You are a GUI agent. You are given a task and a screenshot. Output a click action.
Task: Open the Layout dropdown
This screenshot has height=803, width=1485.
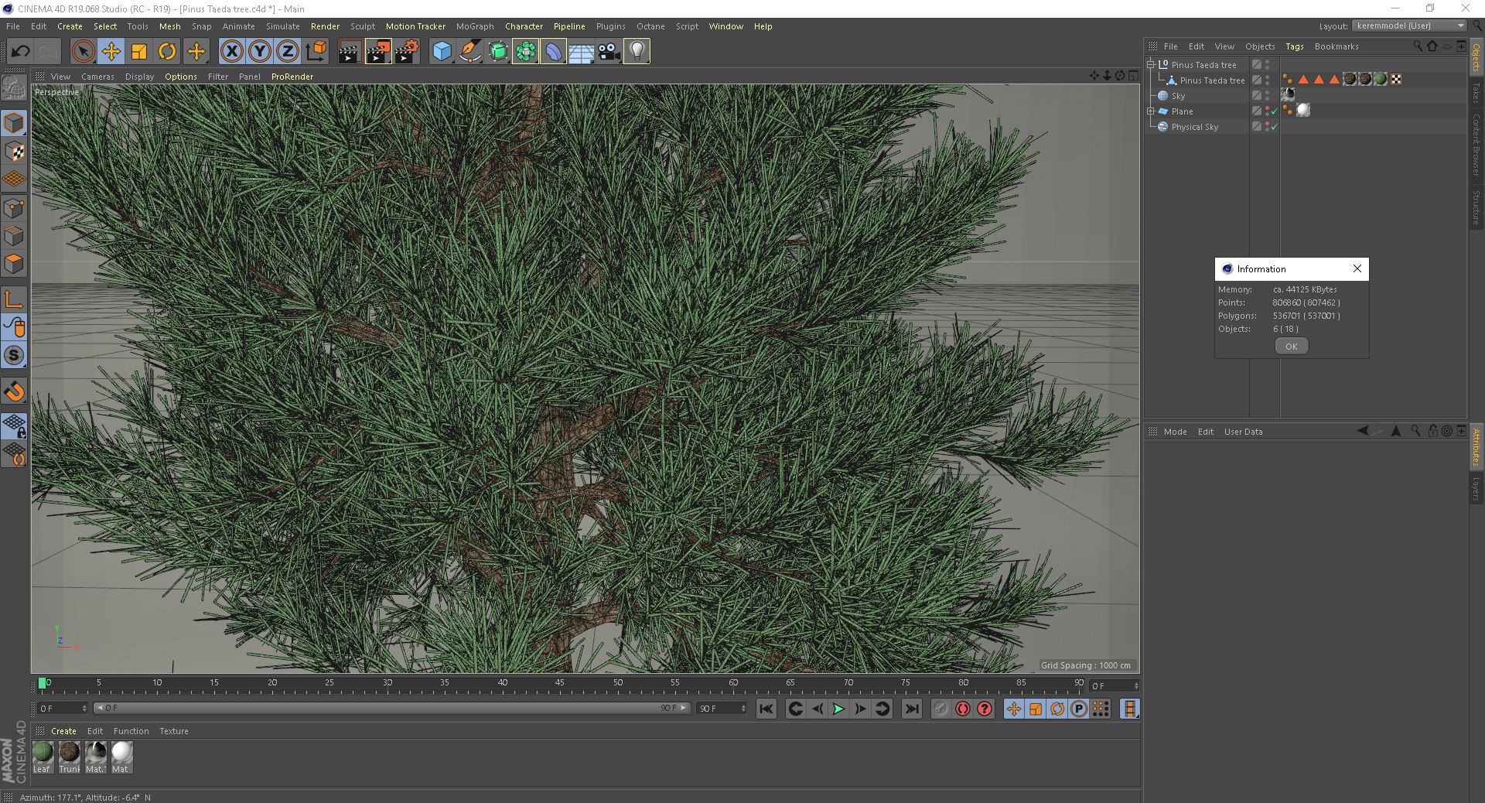[x=1410, y=26]
